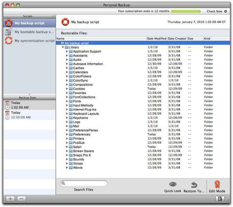Click the sidebar split divider handle dot
The width and height of the screenshot is (233, 207).
[29, 94]
